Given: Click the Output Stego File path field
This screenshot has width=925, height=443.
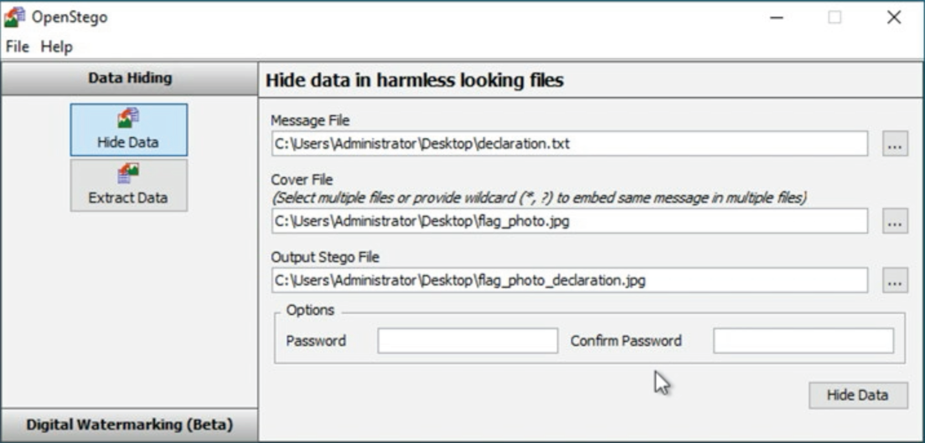Looking at the screenshot, I should click(x=569, y=280).
